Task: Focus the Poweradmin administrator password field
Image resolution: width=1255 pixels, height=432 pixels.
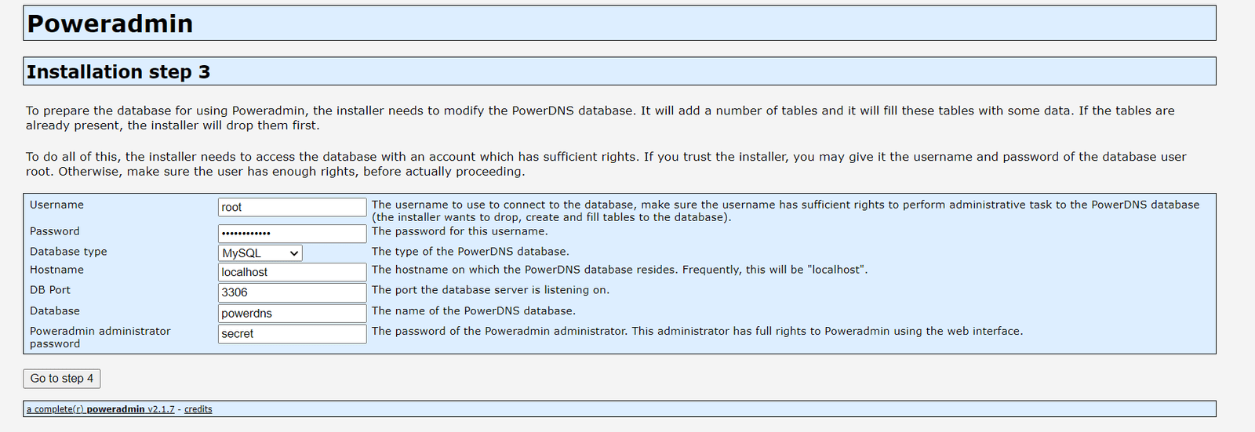Action: point(292,333)
